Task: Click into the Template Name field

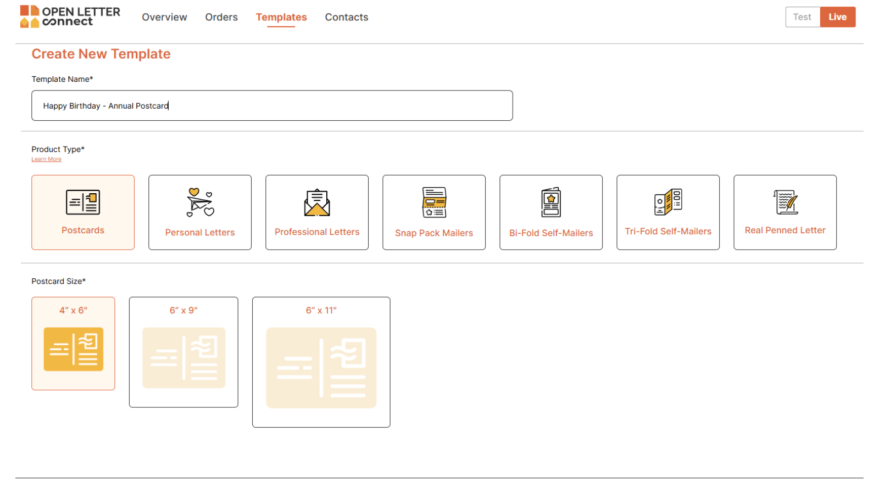Action: [272, 105]
